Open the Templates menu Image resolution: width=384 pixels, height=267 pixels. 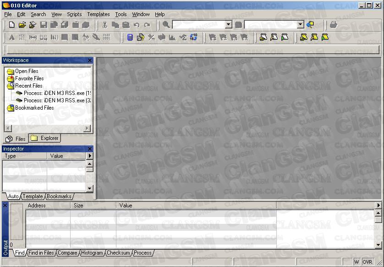[x=99, y=14]
